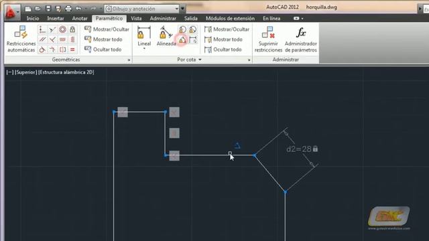Click the constraint marker on short vertical segment
The width and height of the screenshot is (429, 241).
tap(174, 134)
